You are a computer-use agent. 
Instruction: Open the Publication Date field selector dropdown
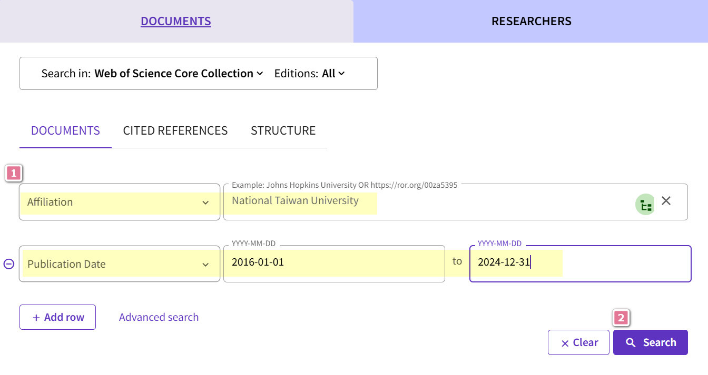pyautogui.click(x=120, y=264)
